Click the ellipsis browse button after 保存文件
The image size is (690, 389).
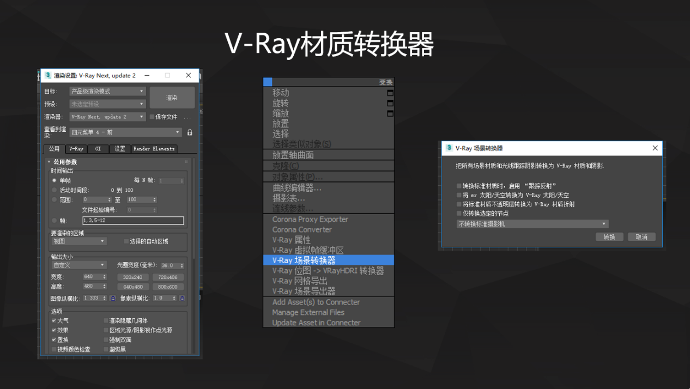pos(187,117)
